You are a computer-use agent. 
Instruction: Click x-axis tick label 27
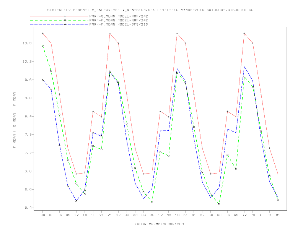[x=118, y=215]
